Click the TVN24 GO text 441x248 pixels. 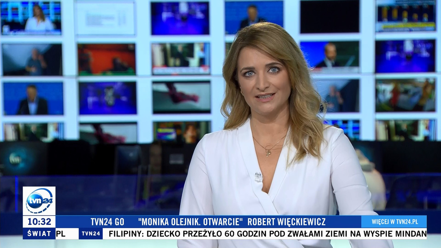[107, 221]
